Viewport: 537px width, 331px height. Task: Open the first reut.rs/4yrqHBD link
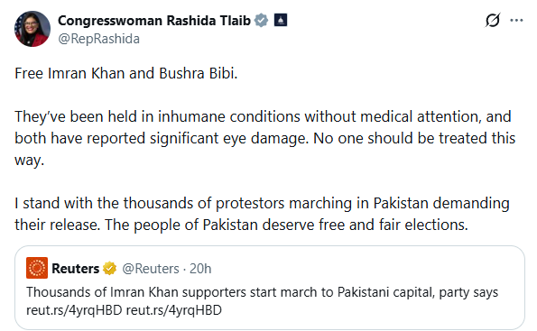pos(74,310)
